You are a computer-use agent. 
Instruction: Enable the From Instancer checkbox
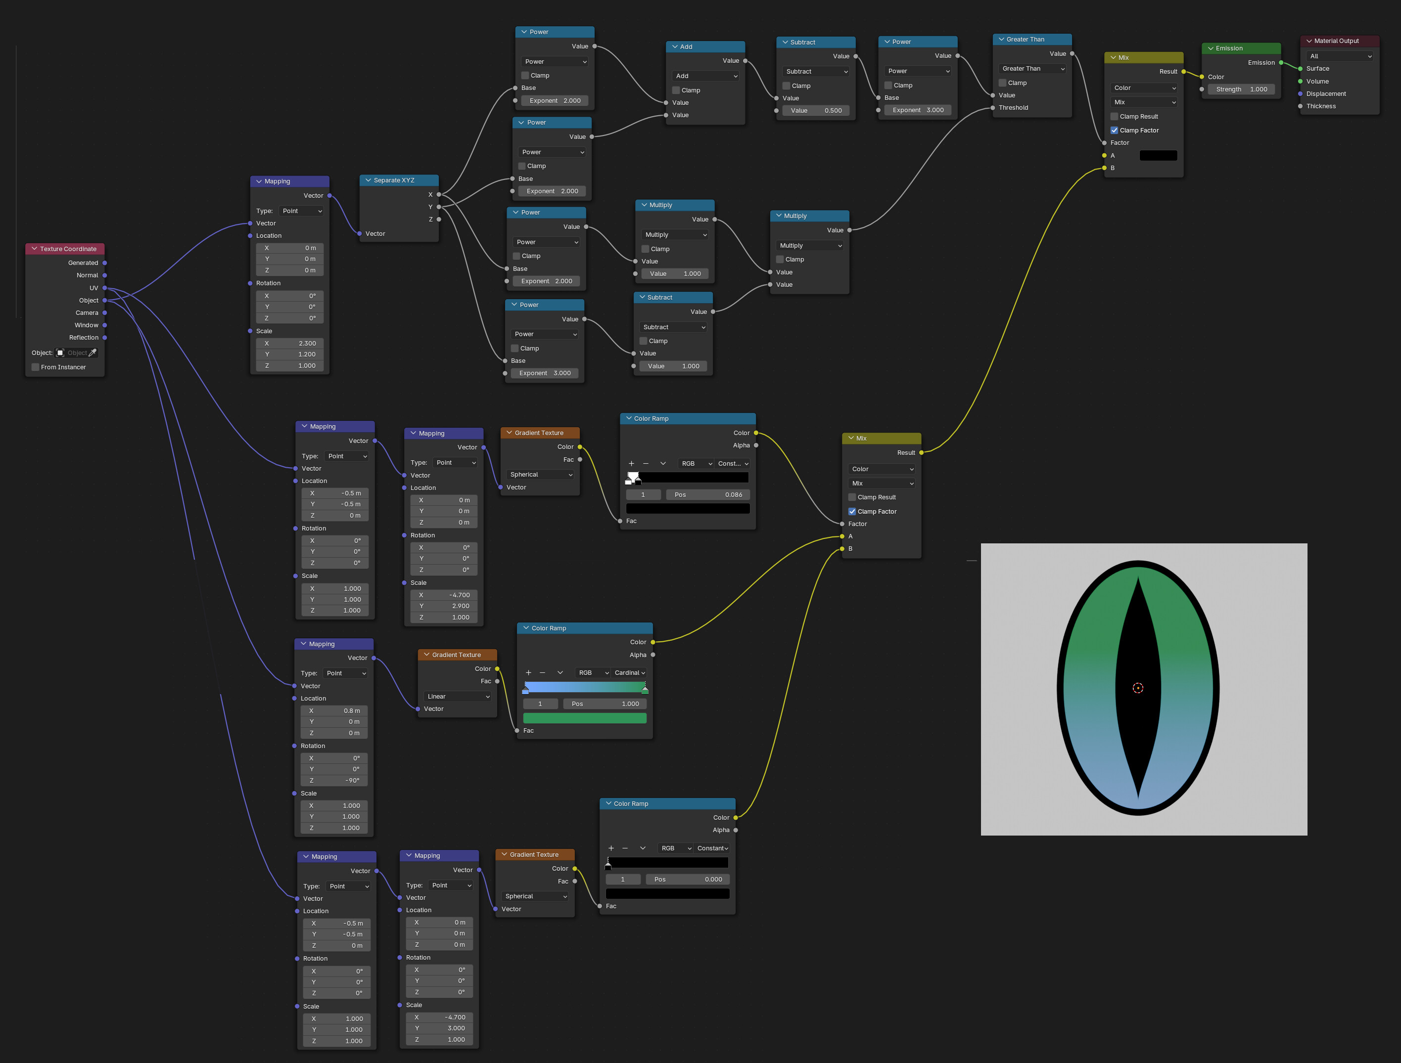click(36, 367)
